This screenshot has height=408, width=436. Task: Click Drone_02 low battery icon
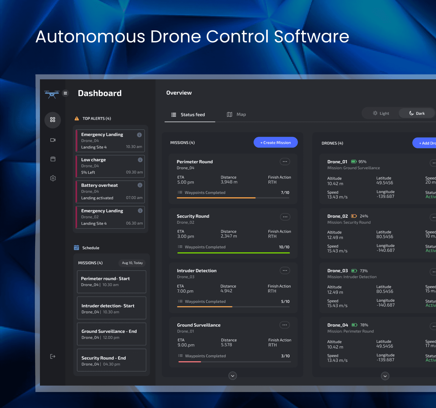point(354,216)
